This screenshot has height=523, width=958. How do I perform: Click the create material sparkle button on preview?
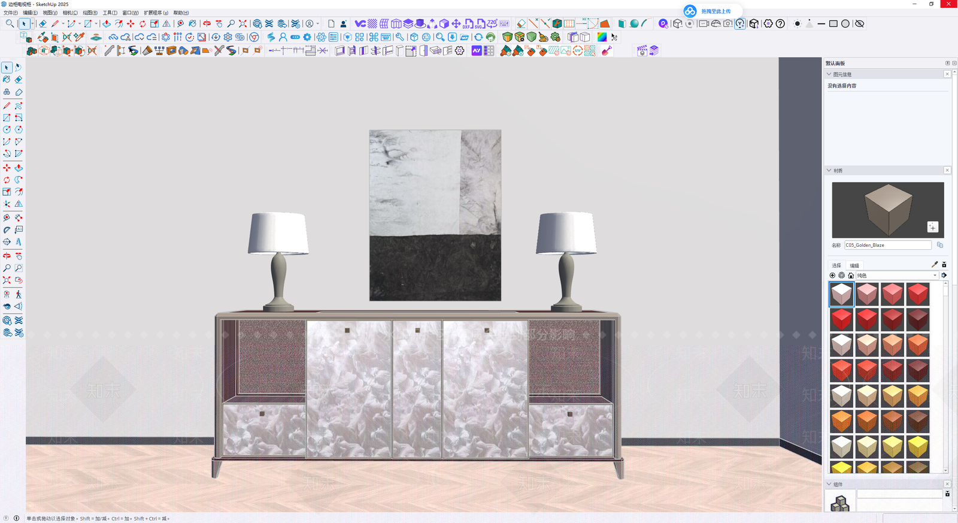932,227
